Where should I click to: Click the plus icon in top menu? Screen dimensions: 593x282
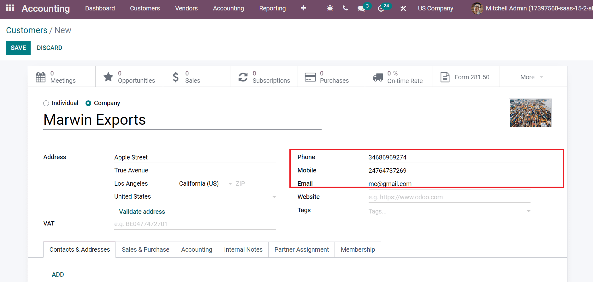pyautogui.click(x=303, y=8)
